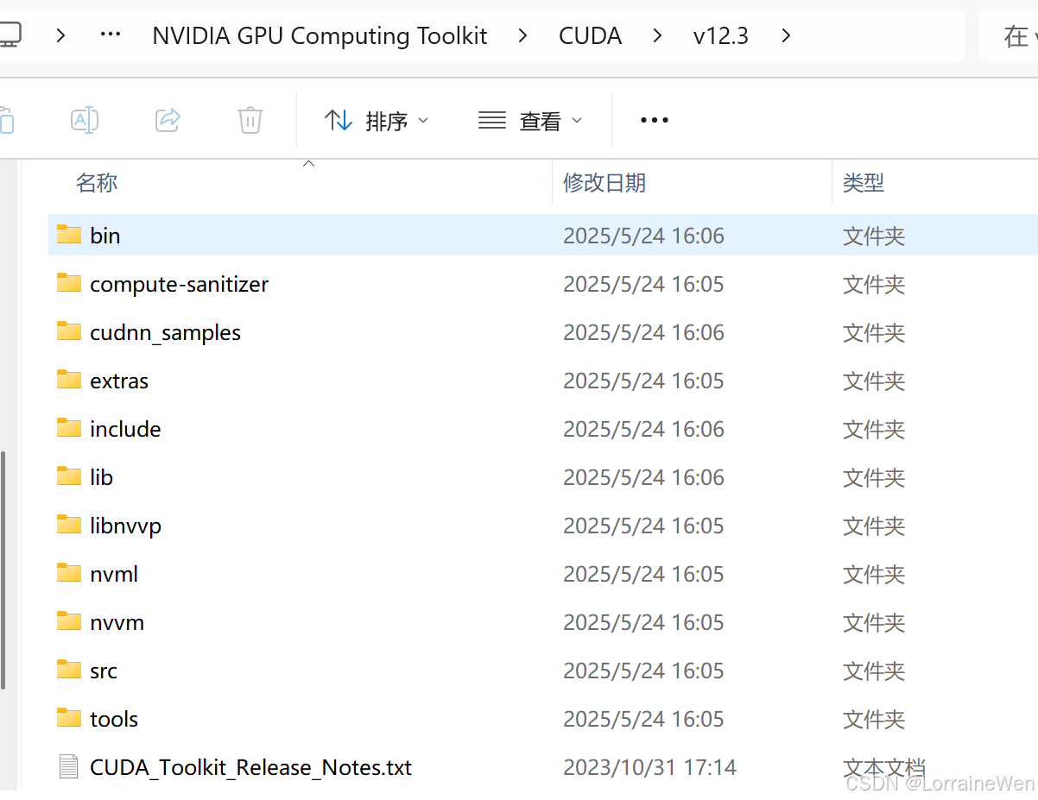
Task: Click the CUDA_Toolkit_Release_Notes.txt file icon
Action: [69, 766]
